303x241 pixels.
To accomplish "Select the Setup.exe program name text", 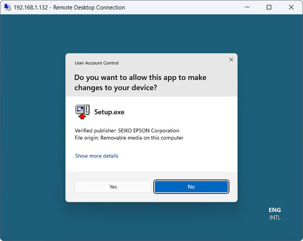I will [109, 112].
